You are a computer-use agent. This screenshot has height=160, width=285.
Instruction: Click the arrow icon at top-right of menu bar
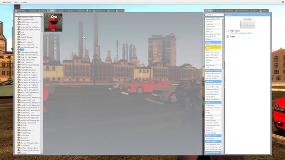(x=283, y=2)
